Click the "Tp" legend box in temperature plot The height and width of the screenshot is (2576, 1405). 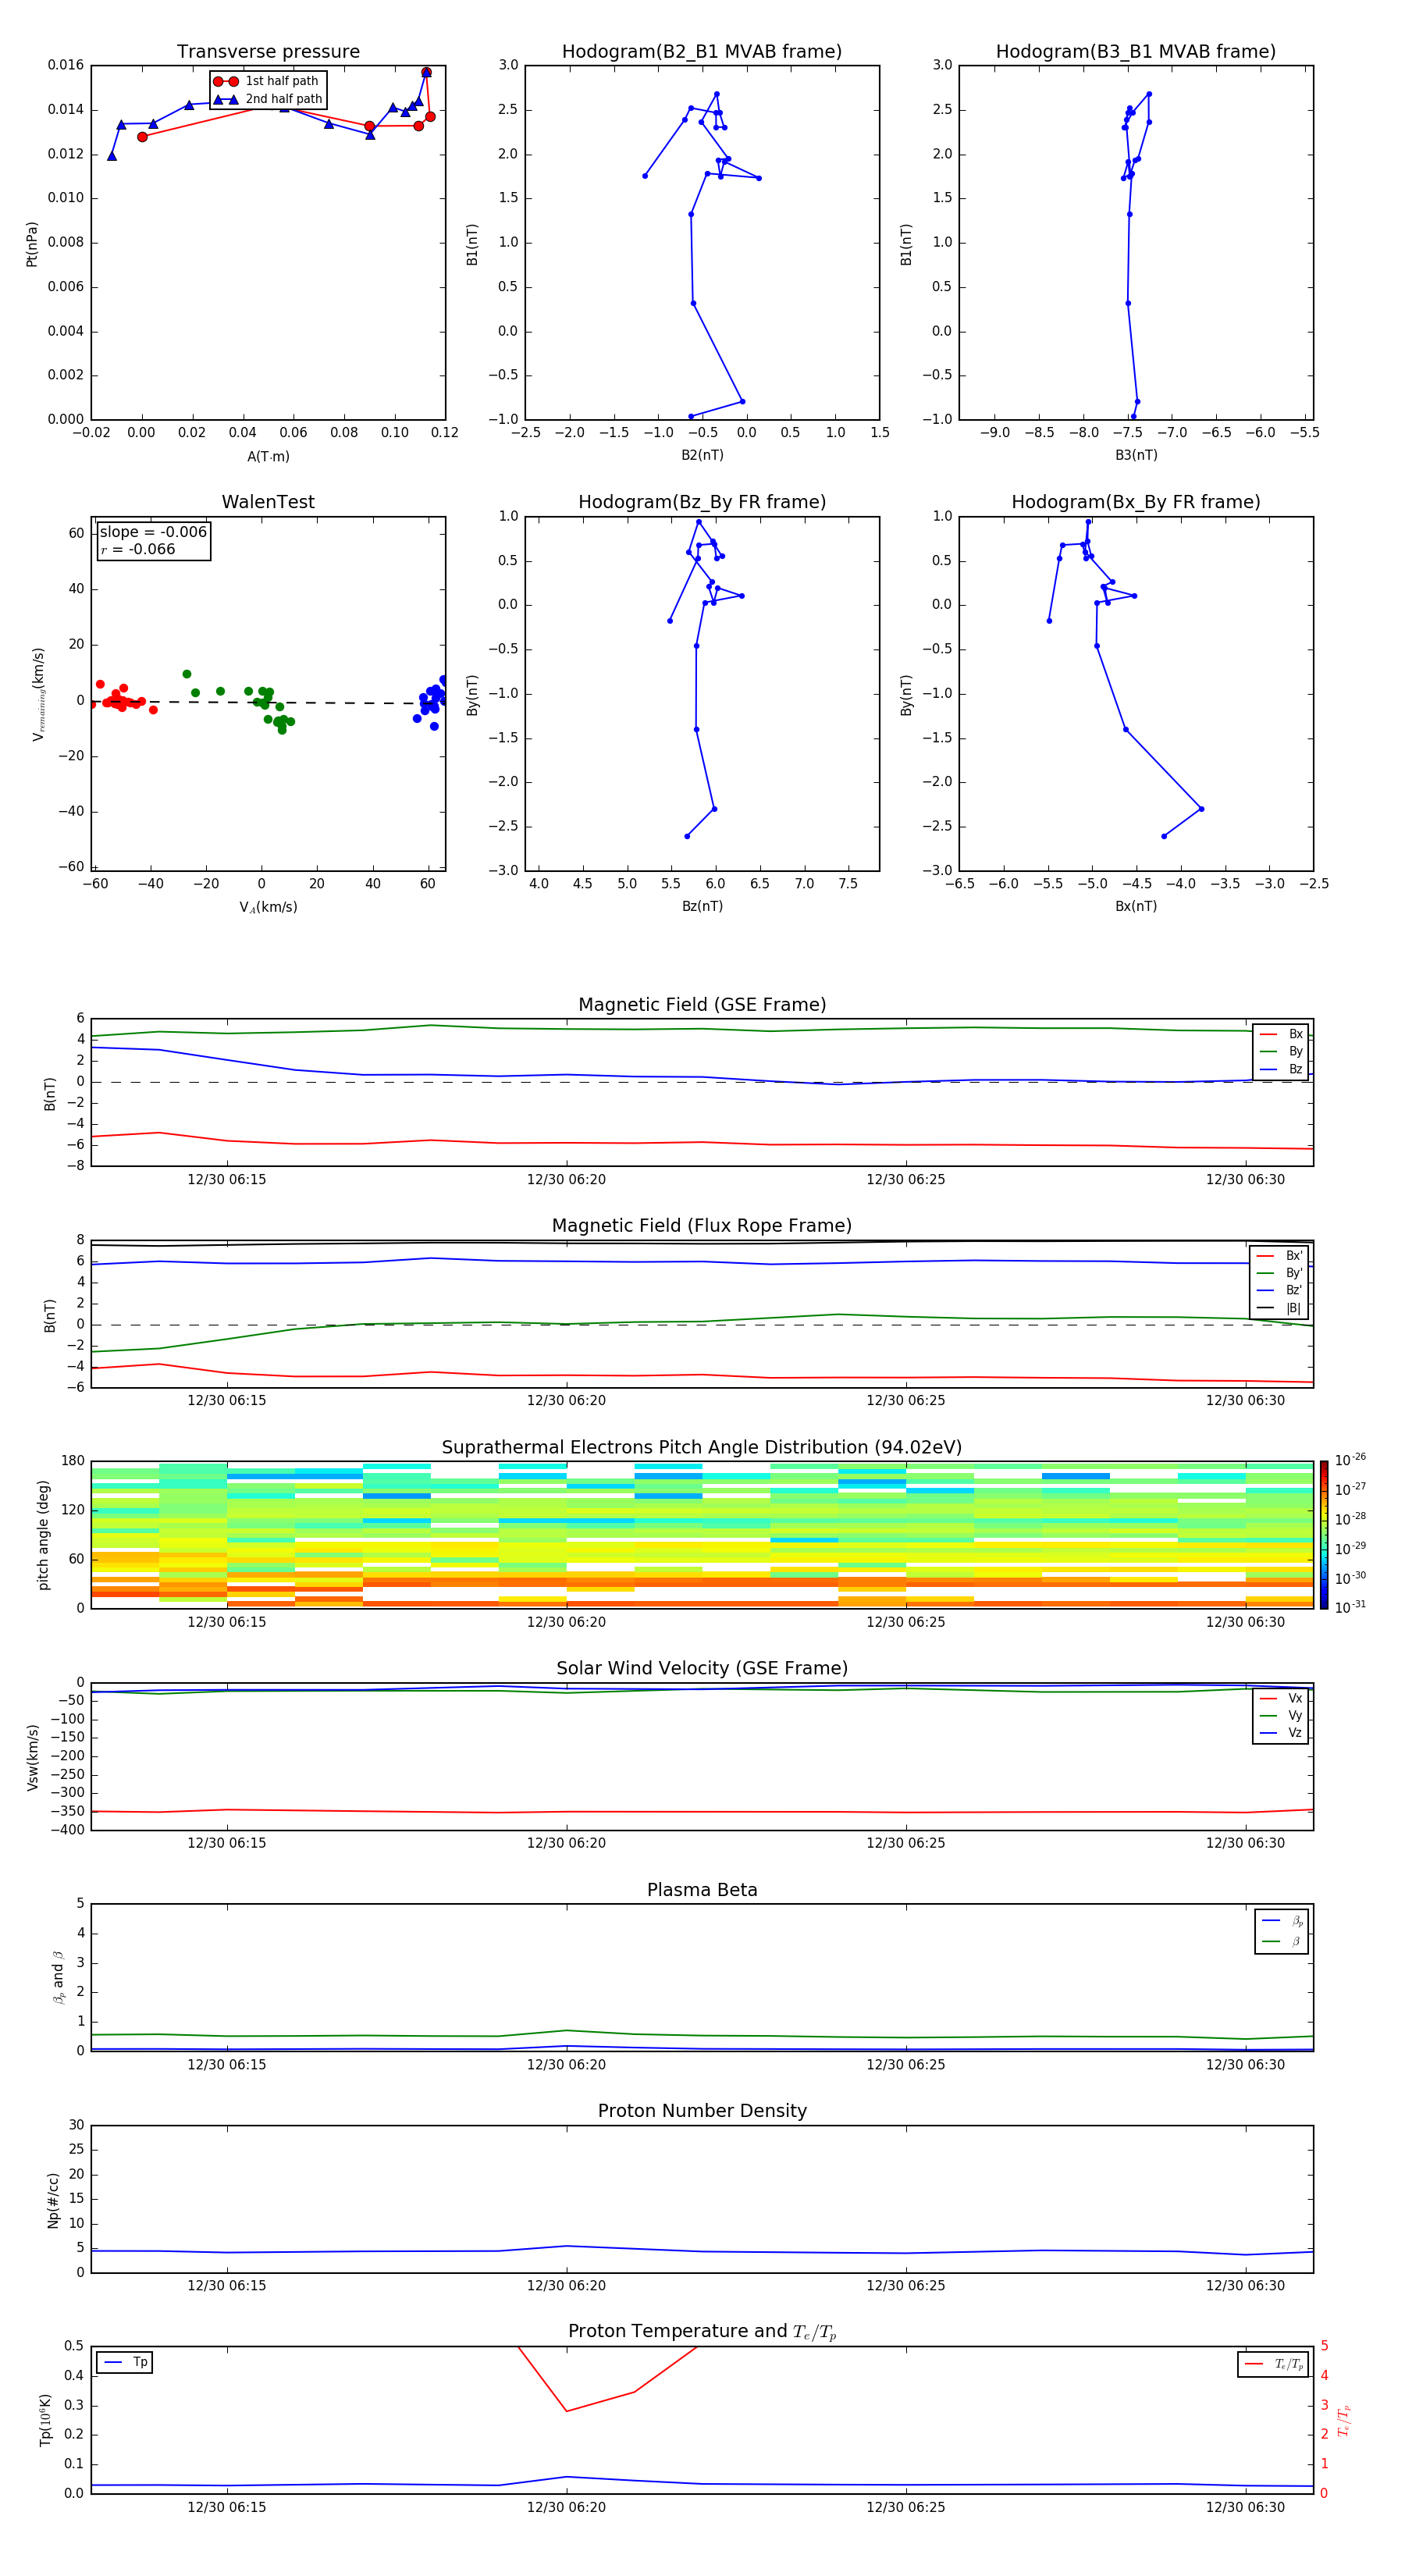[124, 2363]
